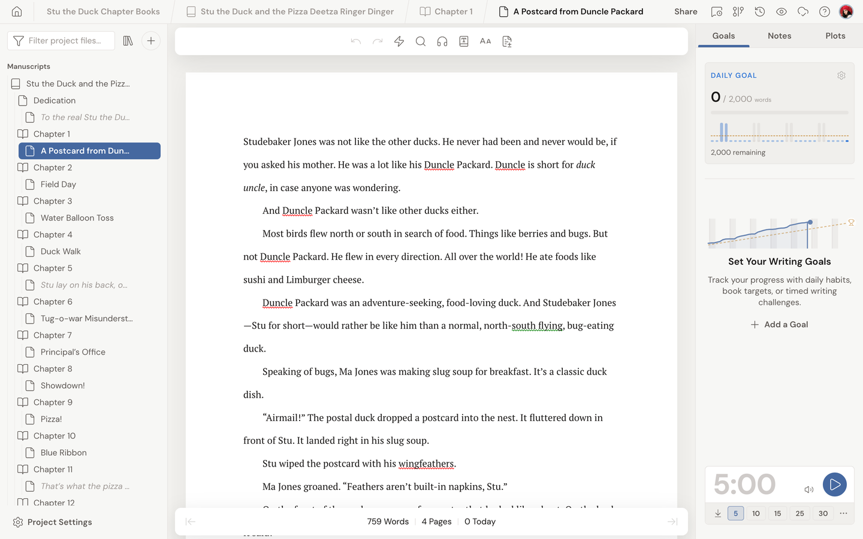Click the timer download arrow icon
863x539 pixels.
pos(718,513)
